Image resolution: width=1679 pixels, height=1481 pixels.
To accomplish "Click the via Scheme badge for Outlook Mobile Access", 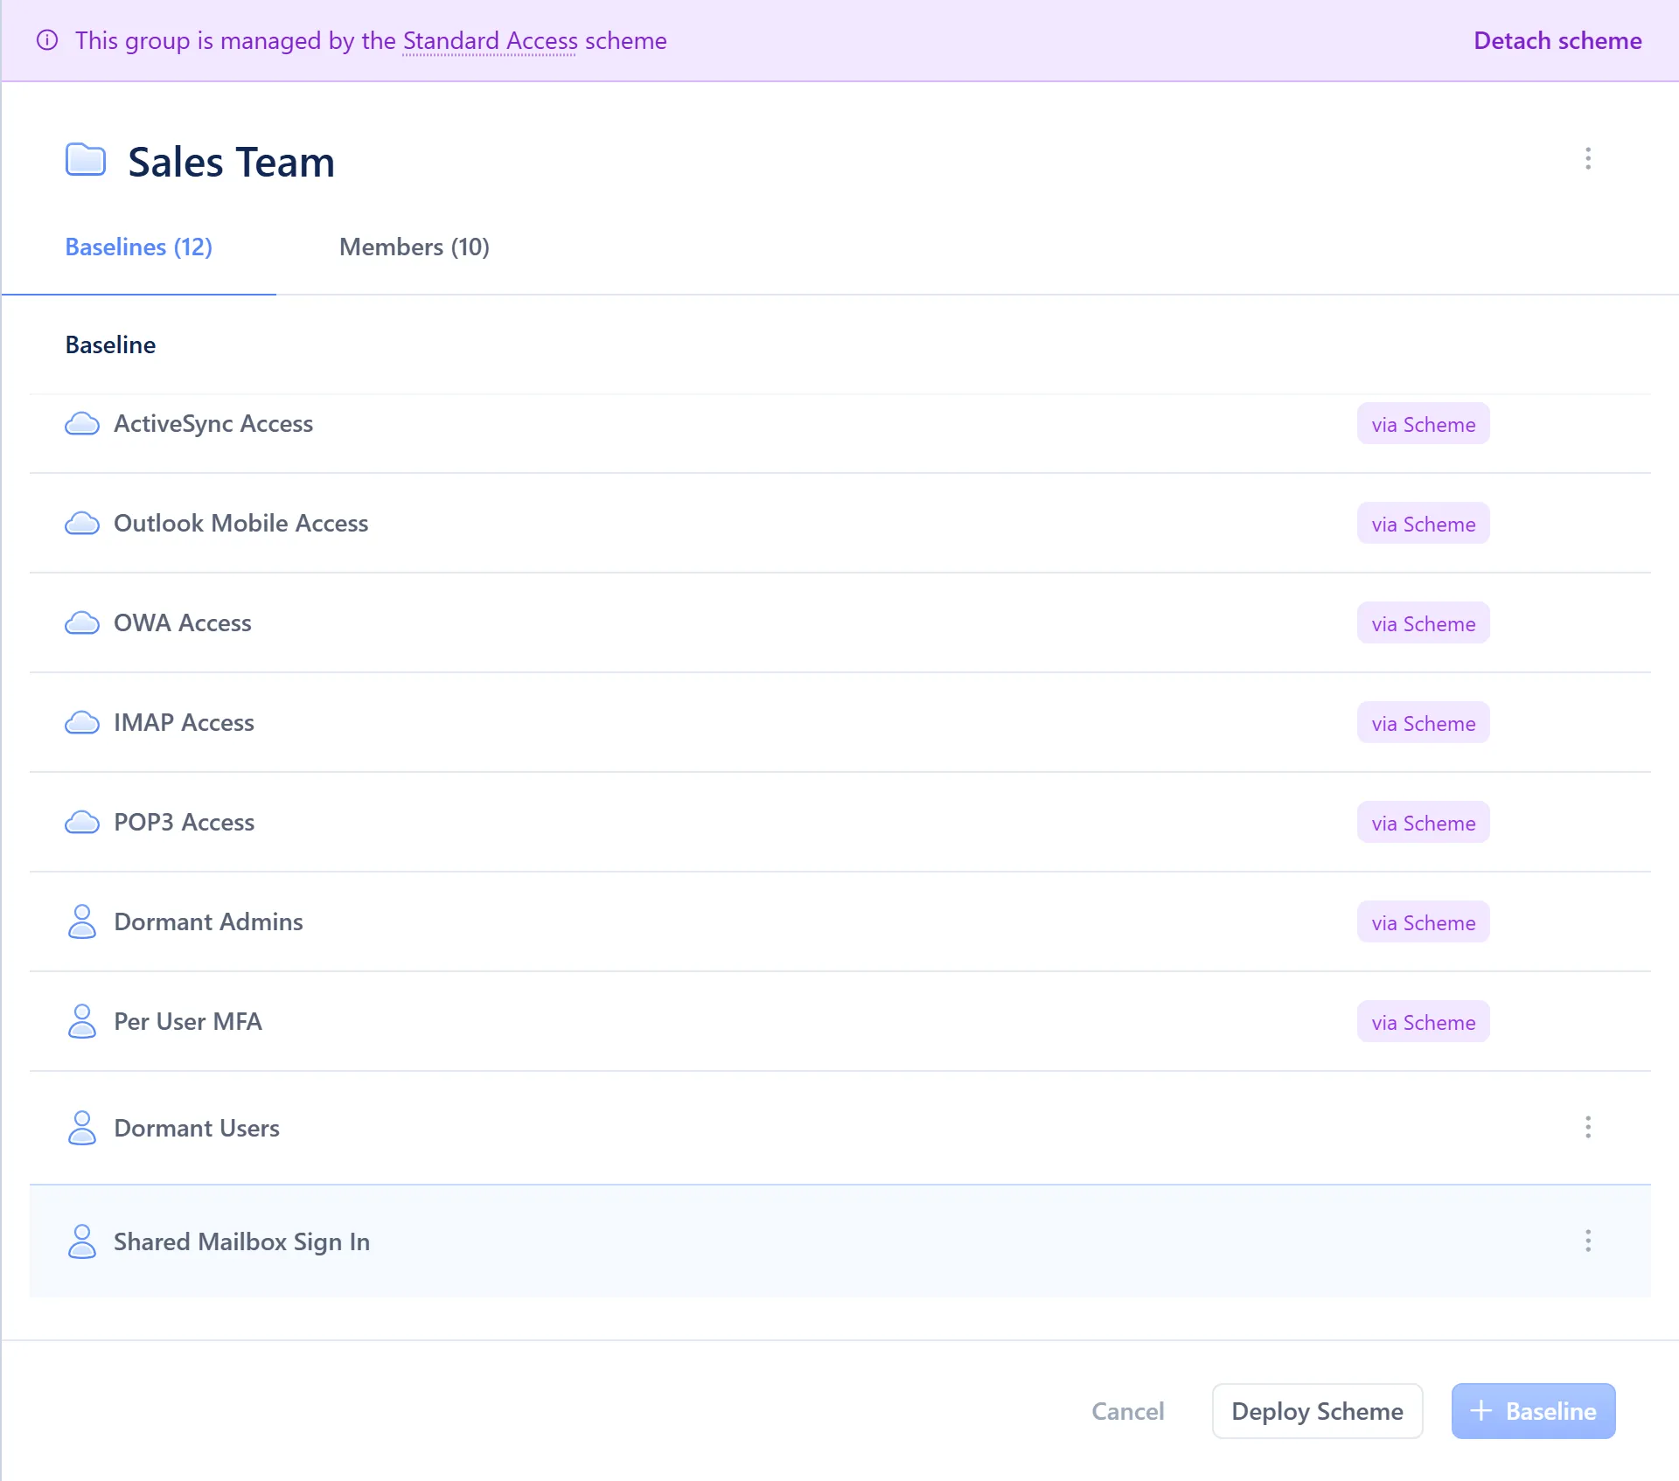I will pos(1424,524).
